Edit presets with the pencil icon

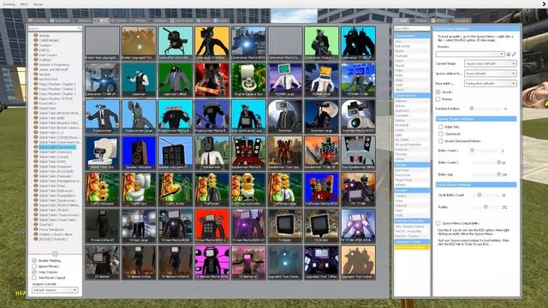[x=514, y=54]
